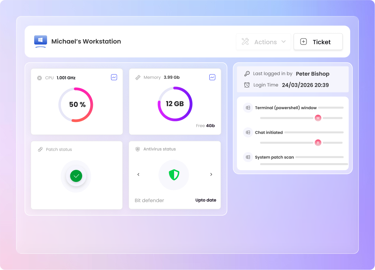Create a new Ticket

point(318,42)
